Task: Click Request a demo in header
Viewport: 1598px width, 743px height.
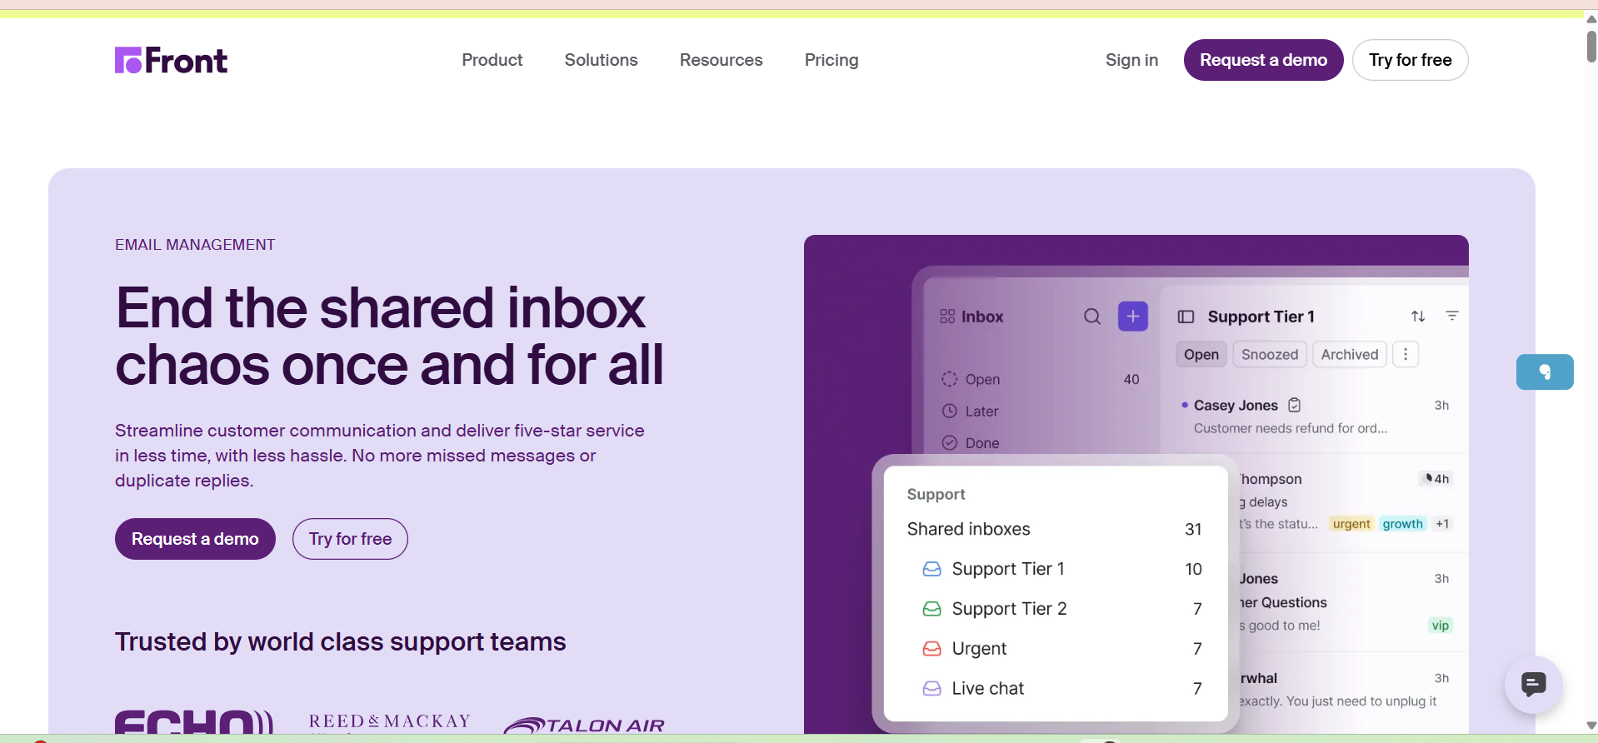Action: coord(1263,60)
